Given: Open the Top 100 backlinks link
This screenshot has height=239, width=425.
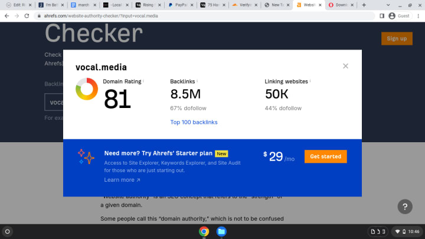Looking at the screenshot, I should click(194, 122).
